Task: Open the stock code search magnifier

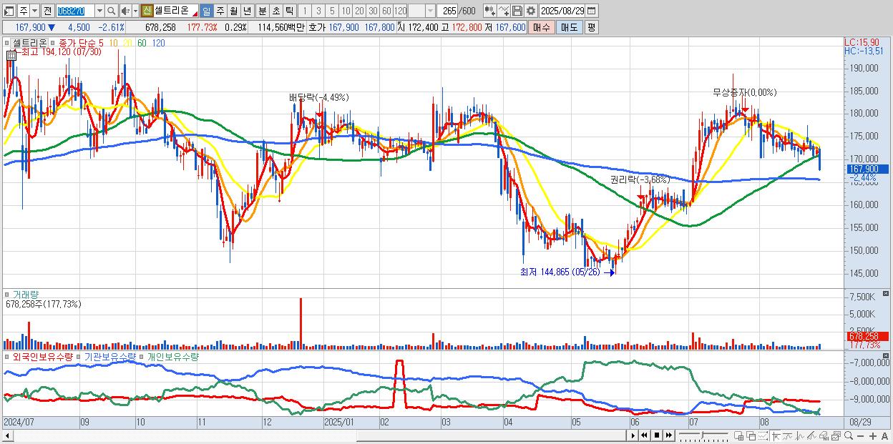Action: [x=111, y=11]
